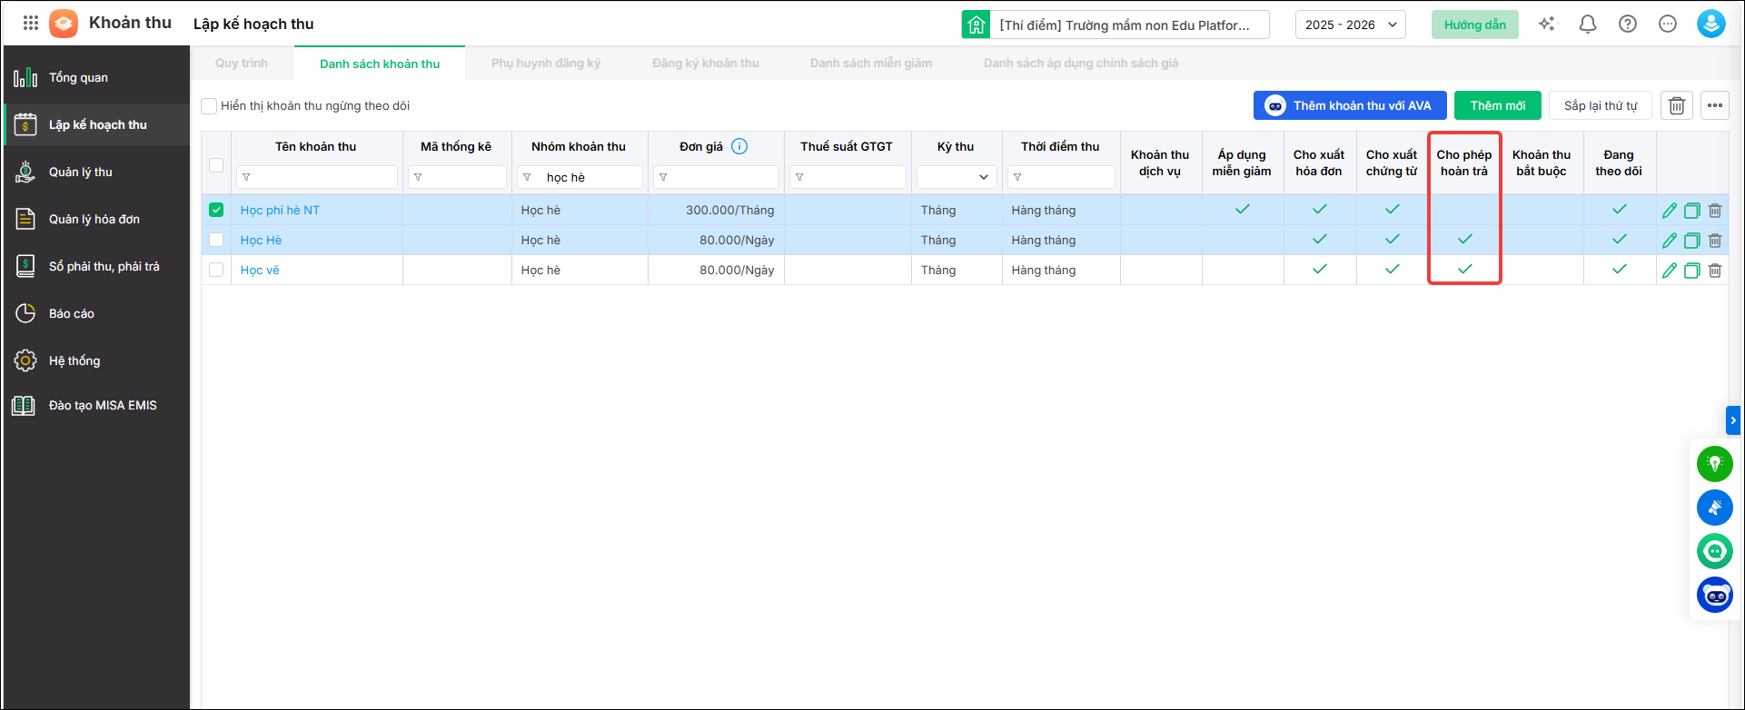Click the Đơn giá filter field
Viewport: 1745px width, 710px height.
(716, 177)
